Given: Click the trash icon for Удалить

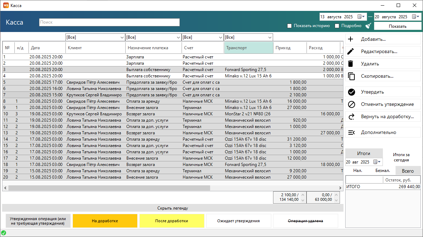Looking at the screenshot, I should tap(351, 64).
